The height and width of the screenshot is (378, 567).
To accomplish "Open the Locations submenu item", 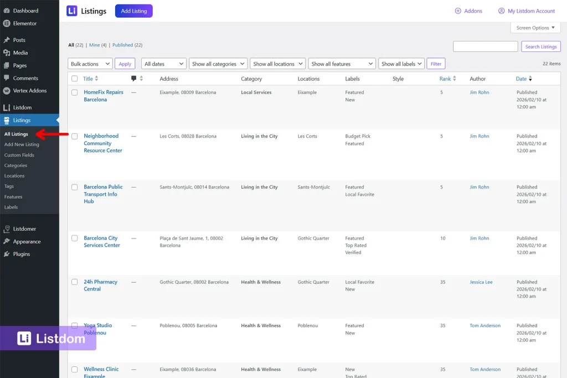I will coord(14,176).
